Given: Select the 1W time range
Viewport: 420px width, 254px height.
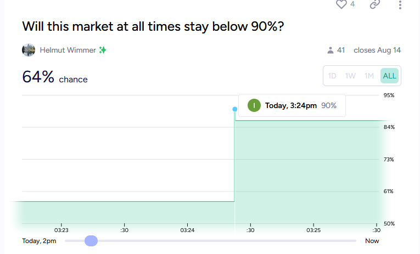Looking at the screenshot, I should (350, 76).
